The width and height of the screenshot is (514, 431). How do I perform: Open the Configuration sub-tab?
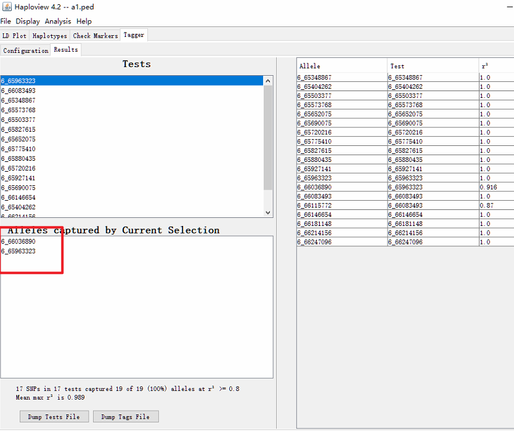pos(25,50)
